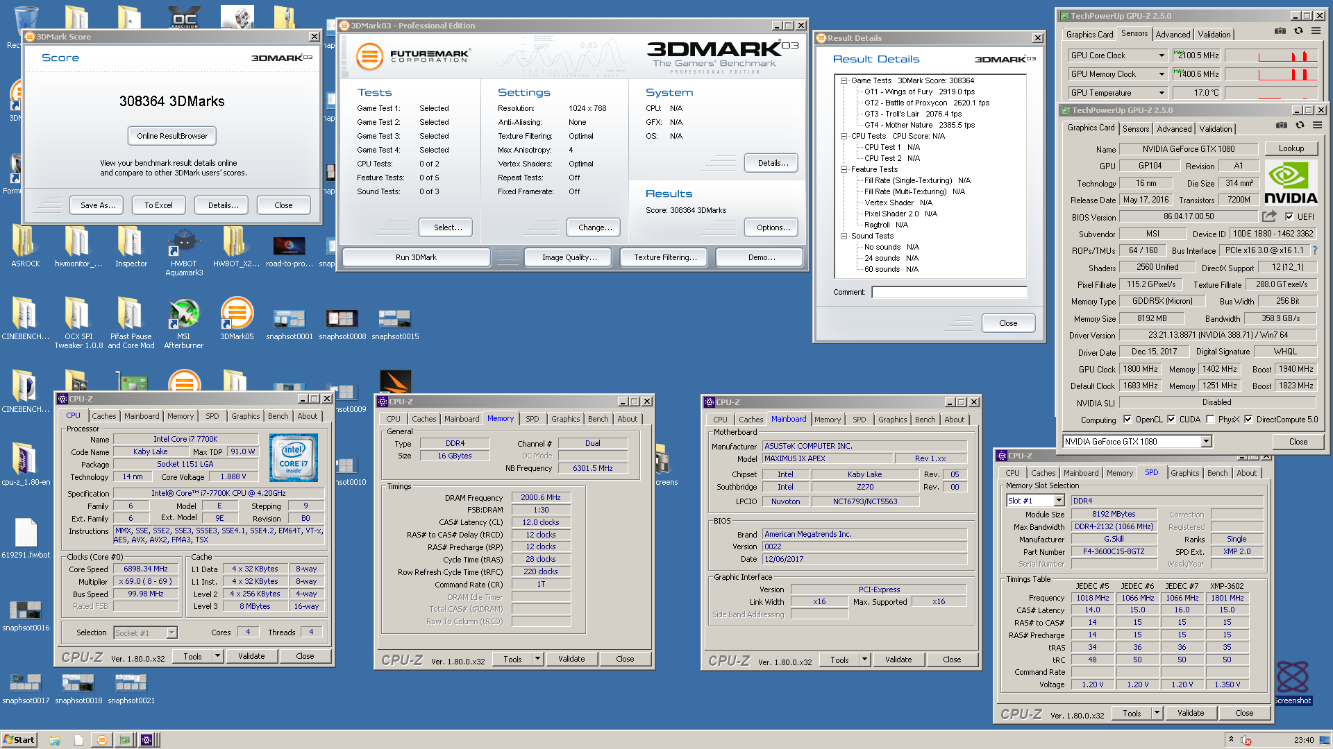Click BIOS share/export icon in GPU-Z
The width and height of the screenshot is (1333, 749).
(x=1269, y=216)
